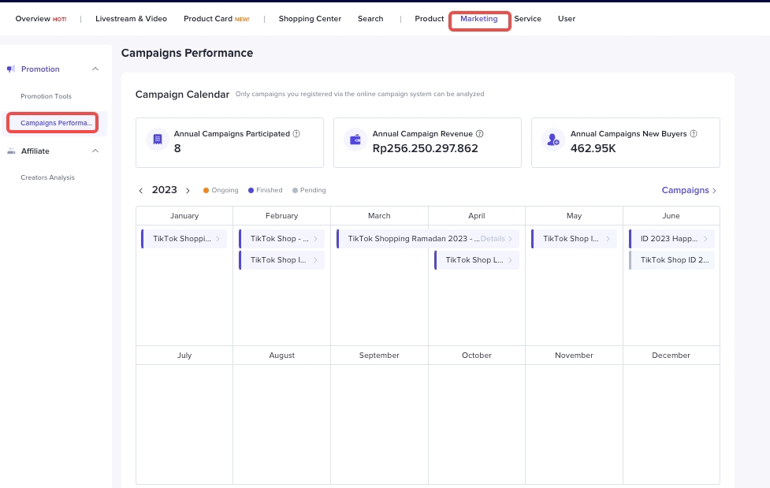Click the orange Ongoing legend dot

pyautogui.click(x=206, y=191)
